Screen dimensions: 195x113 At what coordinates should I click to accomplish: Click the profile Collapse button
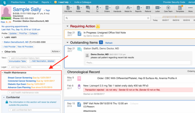(33, 33)
